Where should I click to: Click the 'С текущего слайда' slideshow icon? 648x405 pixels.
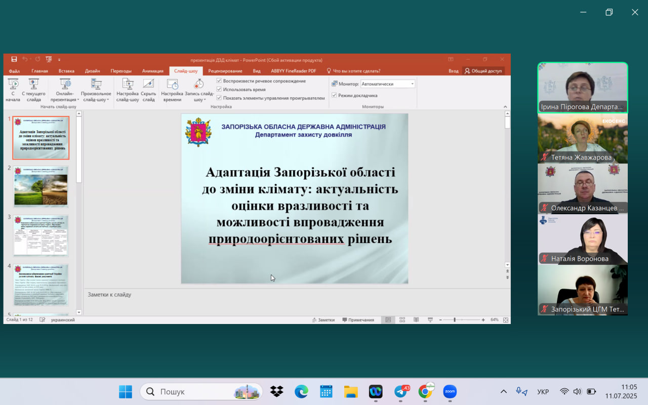[34, 85]
